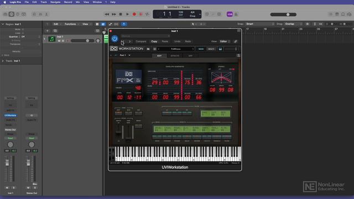
Task: Toggle the plug-in power bypass button
Action: tap(114, 39)
